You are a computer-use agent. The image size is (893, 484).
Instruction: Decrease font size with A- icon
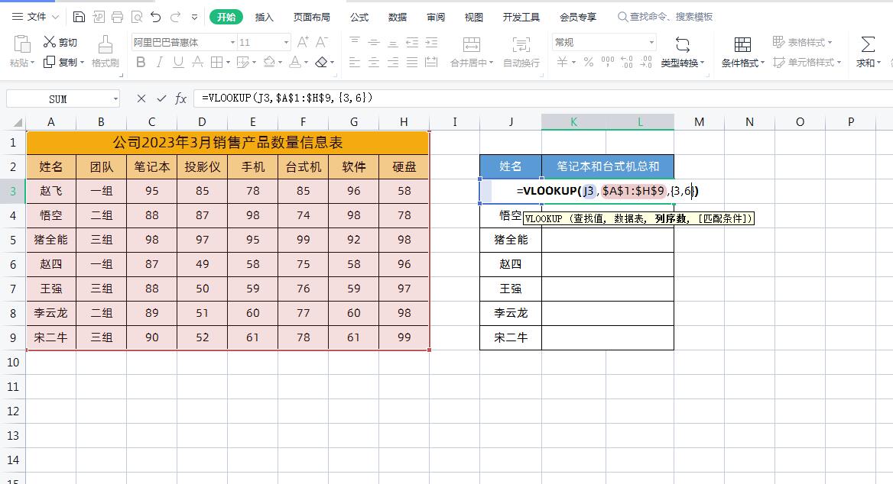pos(322,42)
